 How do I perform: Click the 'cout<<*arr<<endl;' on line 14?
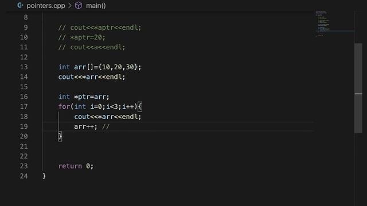click(x=92, y=77)
